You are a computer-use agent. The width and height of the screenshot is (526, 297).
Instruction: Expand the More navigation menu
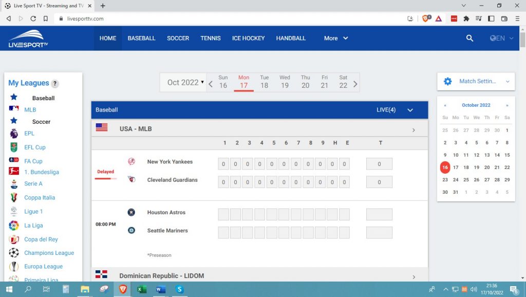coord(334,38)
